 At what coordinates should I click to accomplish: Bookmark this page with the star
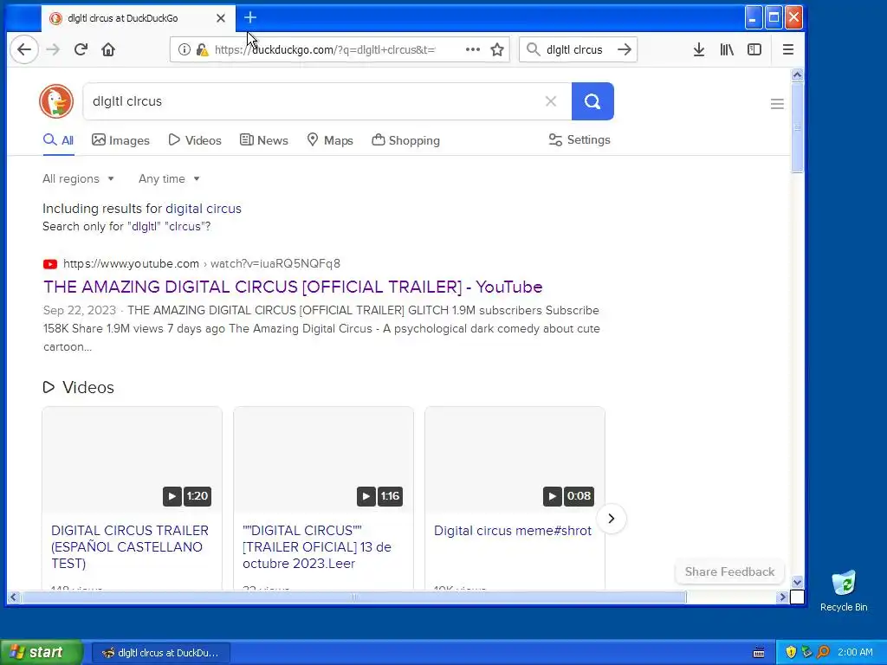497,49
